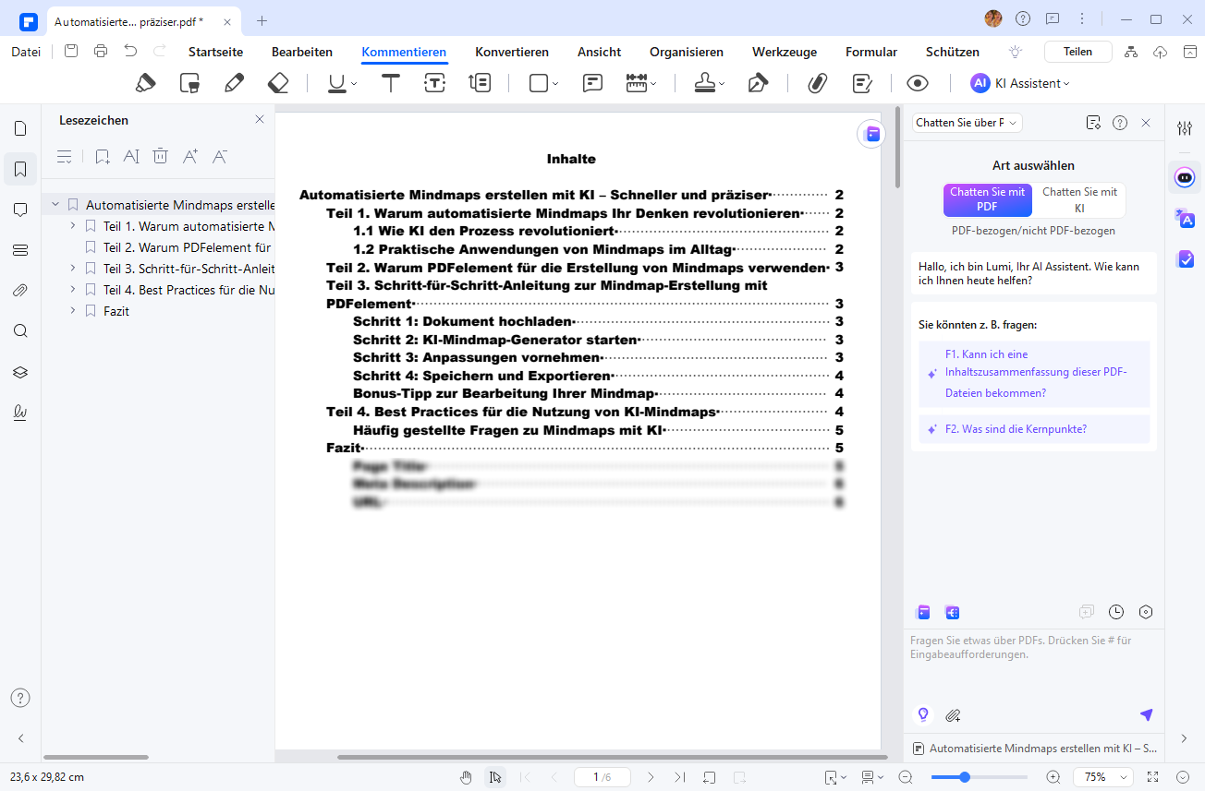Click the zoom slider handle

tap(965, 777)
